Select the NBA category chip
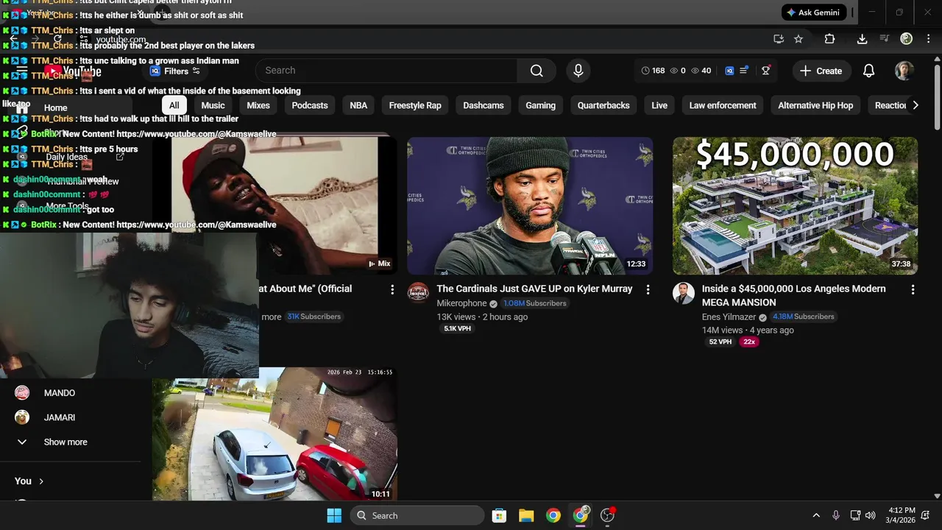The height and width of the screenshot is (530, 942). click(x=358, y=105)
